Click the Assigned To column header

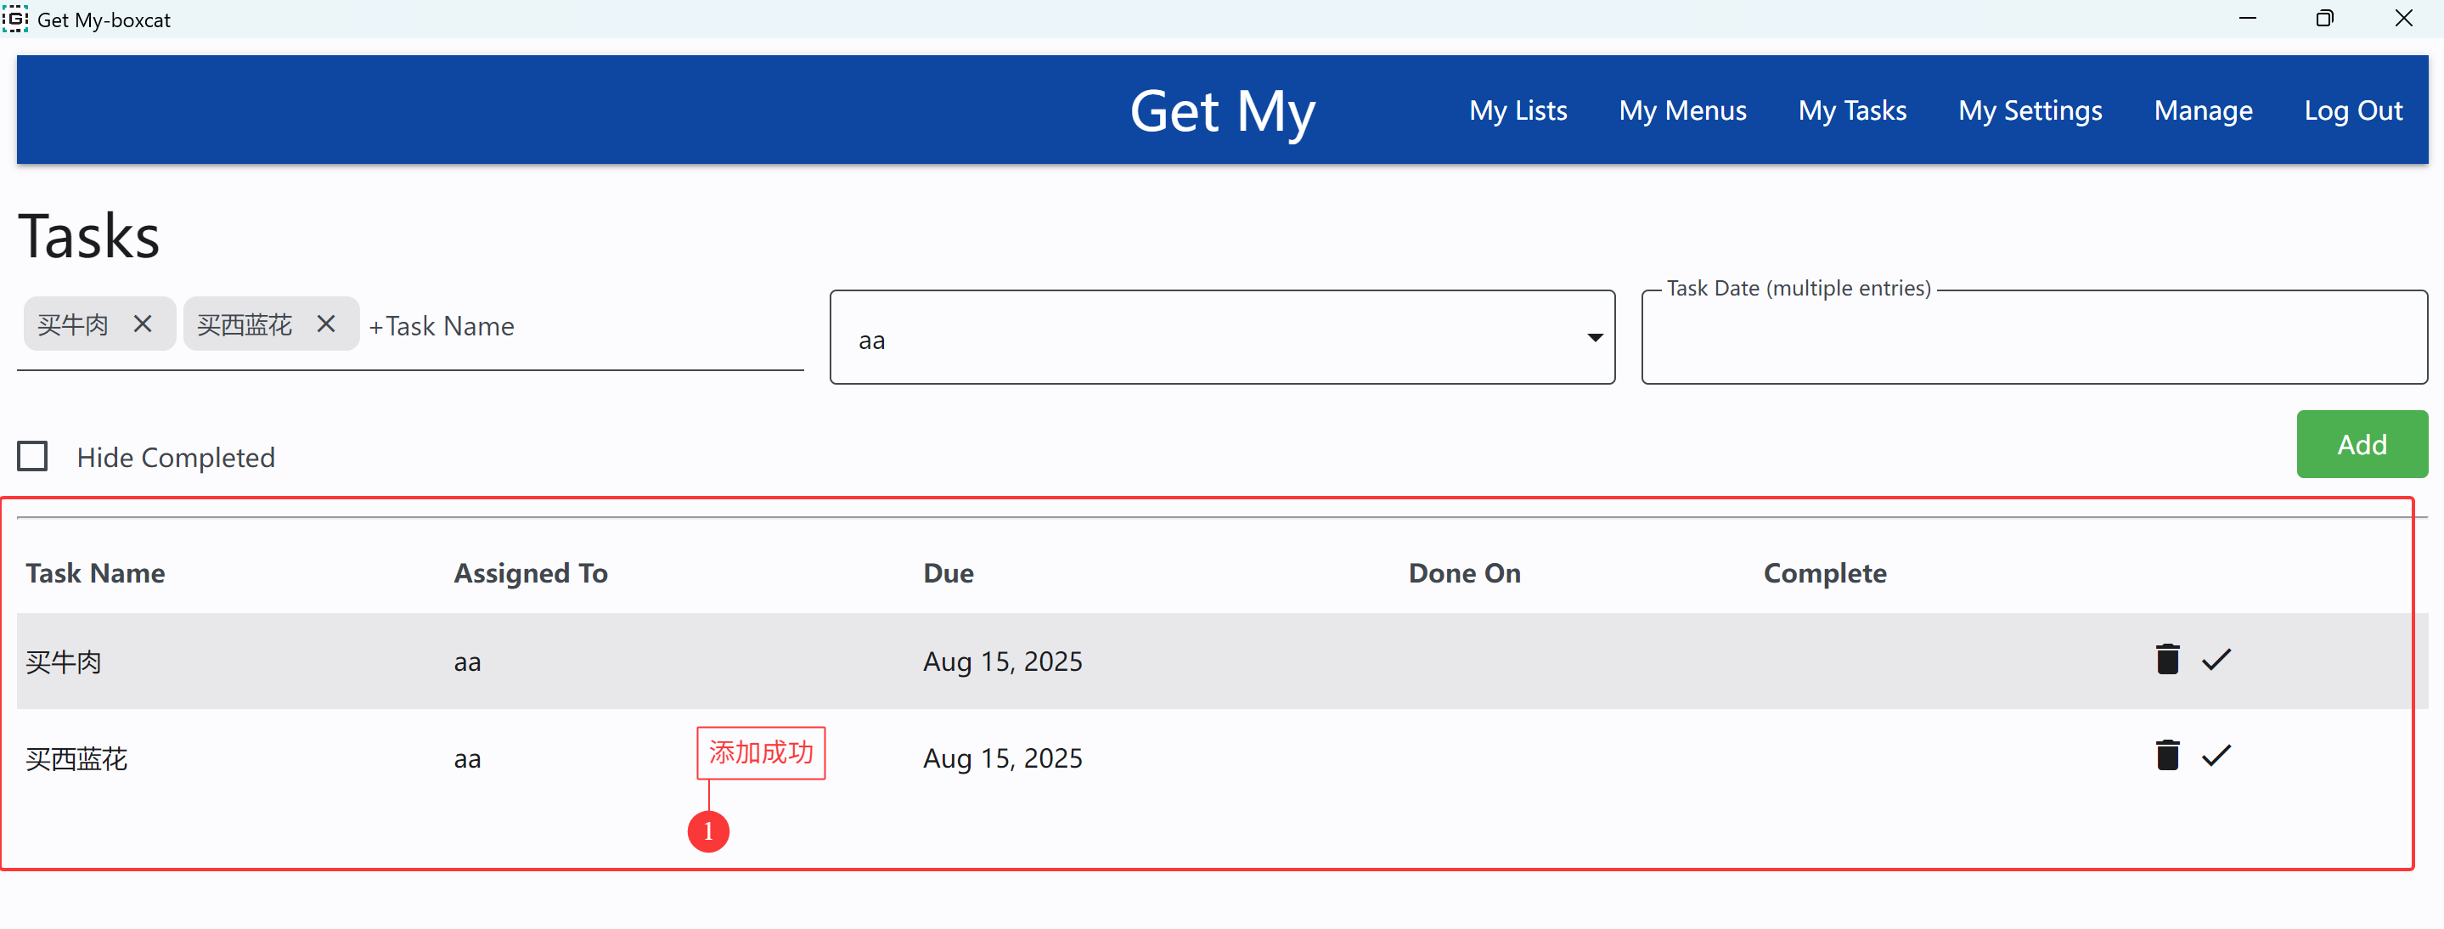click(531, 573)
